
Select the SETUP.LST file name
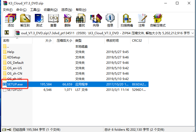(15, 90)
